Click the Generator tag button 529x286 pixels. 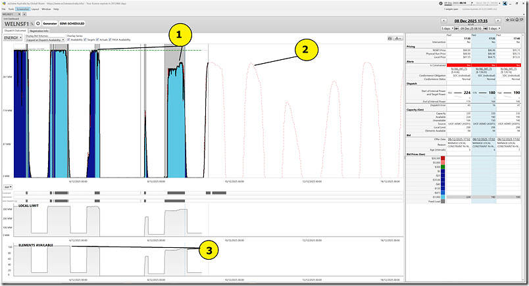[x=50, y=24]
